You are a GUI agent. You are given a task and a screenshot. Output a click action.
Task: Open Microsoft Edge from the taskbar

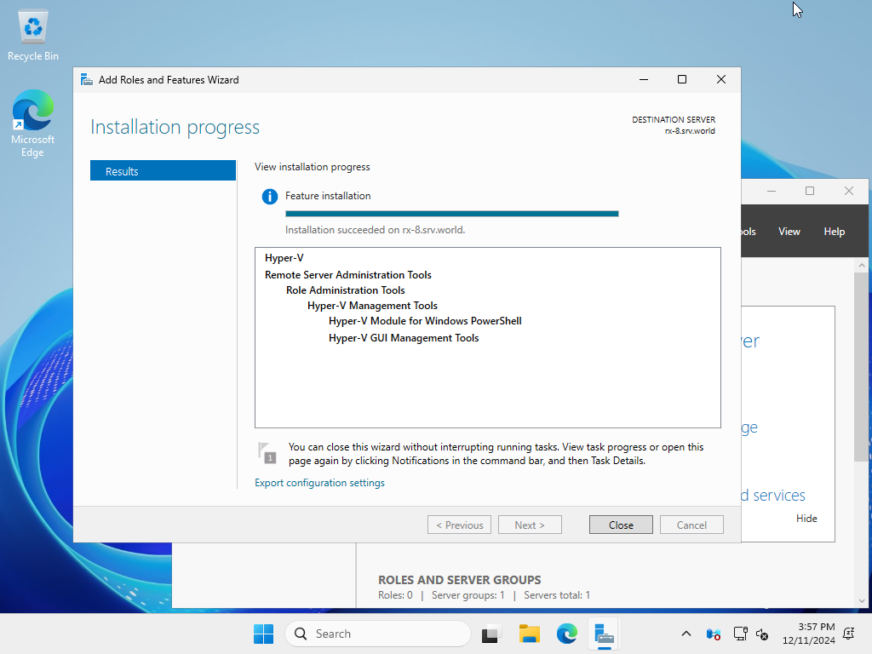click(x=566, y=634)
